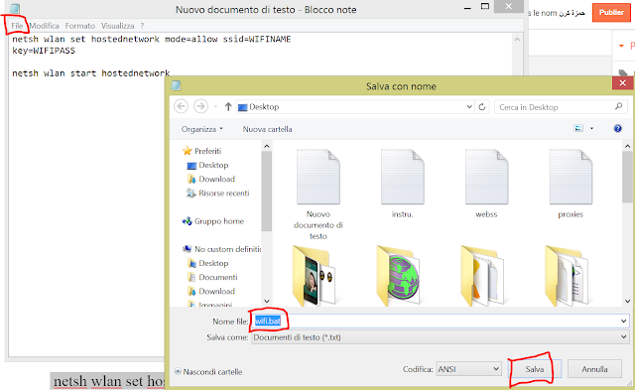This screenshot has height=390, width=635.
Task: Select the proxies file icon
Action: pos(571,184)
